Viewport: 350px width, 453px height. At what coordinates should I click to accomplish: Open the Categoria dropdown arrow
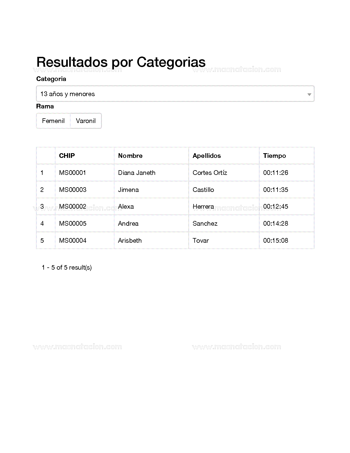(309, 94)
